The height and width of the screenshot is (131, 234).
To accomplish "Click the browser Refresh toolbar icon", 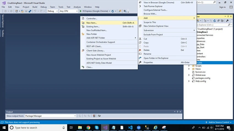I will [113, 11].
